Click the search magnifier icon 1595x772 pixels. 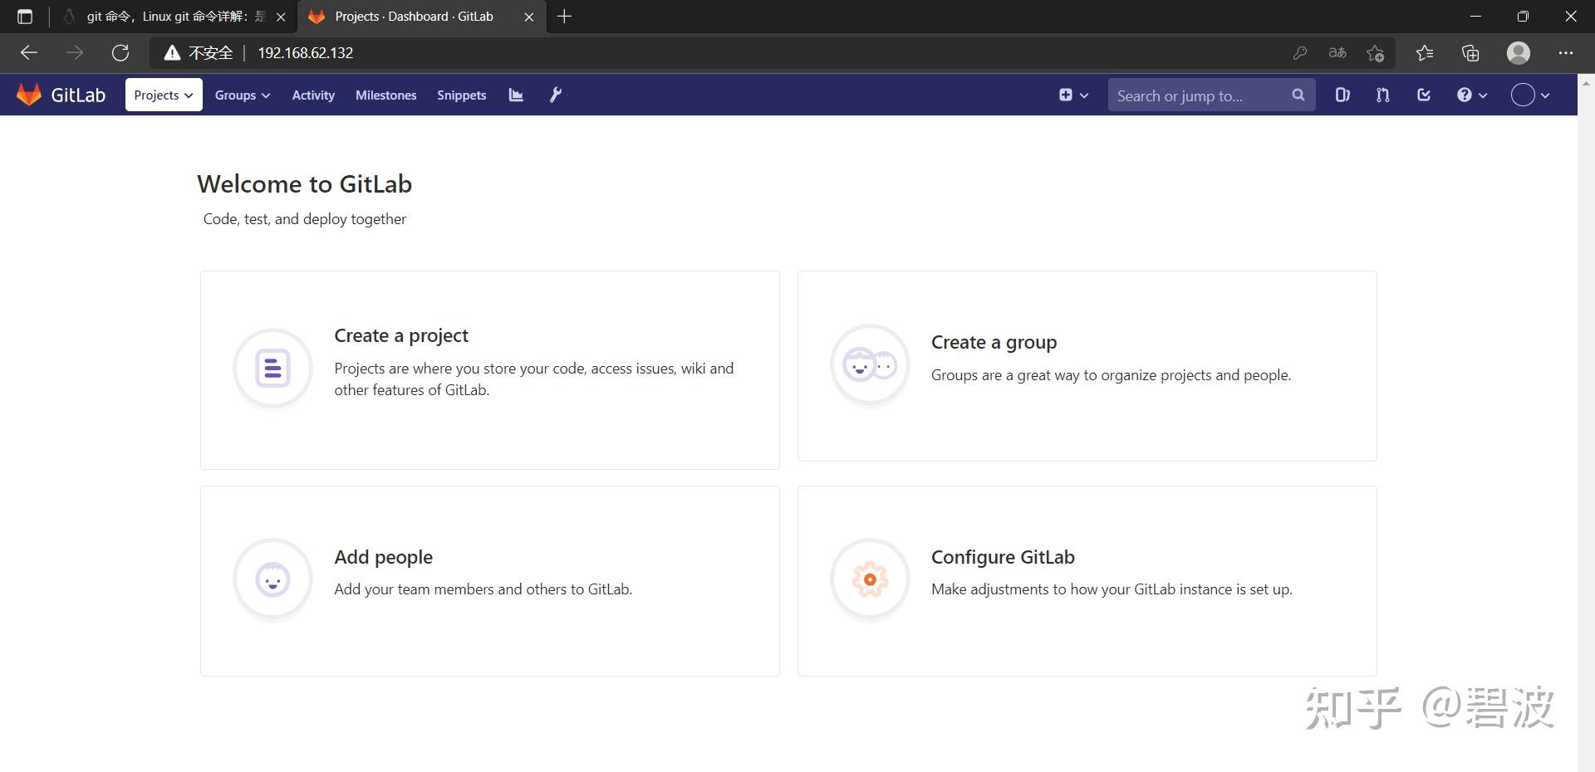[x=1298, y=95]
